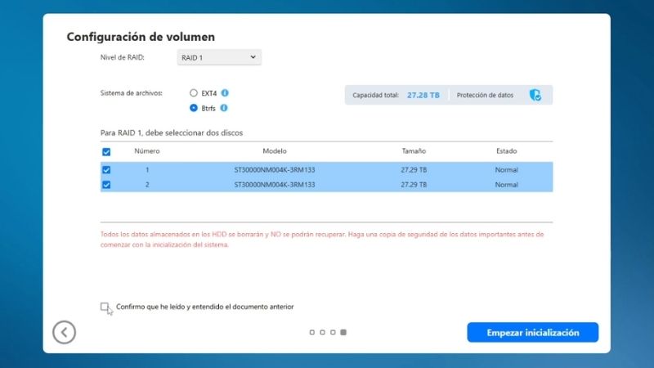Screen dimensions: 654x368
Task: Click the Estado column header
Action: tap(506, 151)
